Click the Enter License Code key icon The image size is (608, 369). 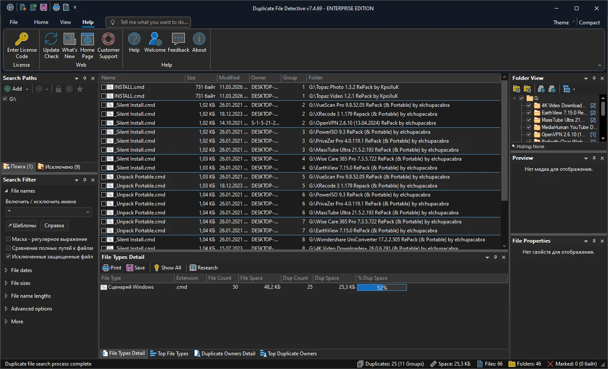pyautogui.click(x=22, y=39)
